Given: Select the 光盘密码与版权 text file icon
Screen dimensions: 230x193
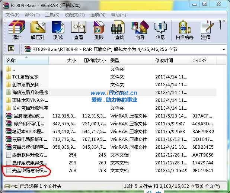Looking at the screenshot, I should pyautogui.click(x=9, y=170).
